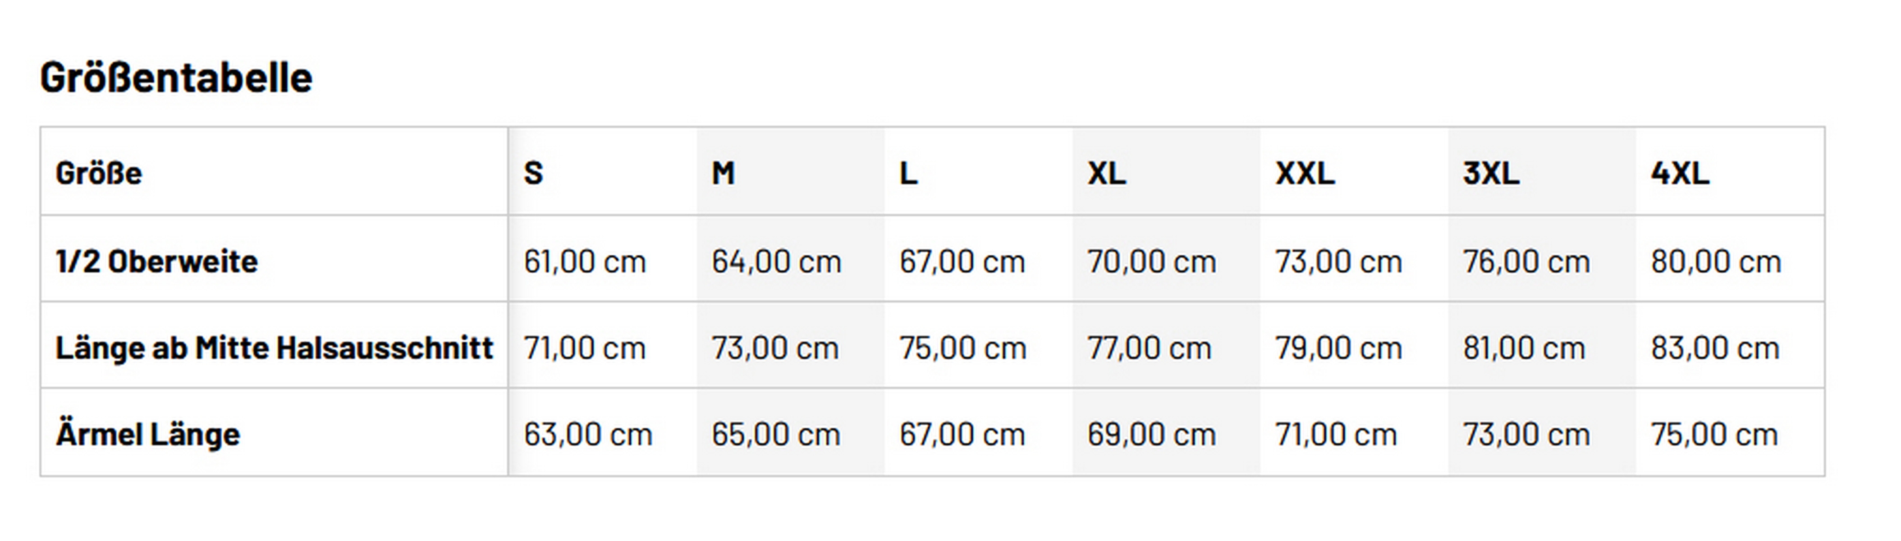Click the Größentabelle heading
This screenshot has width=1901, height=541.
coord(176,78)
